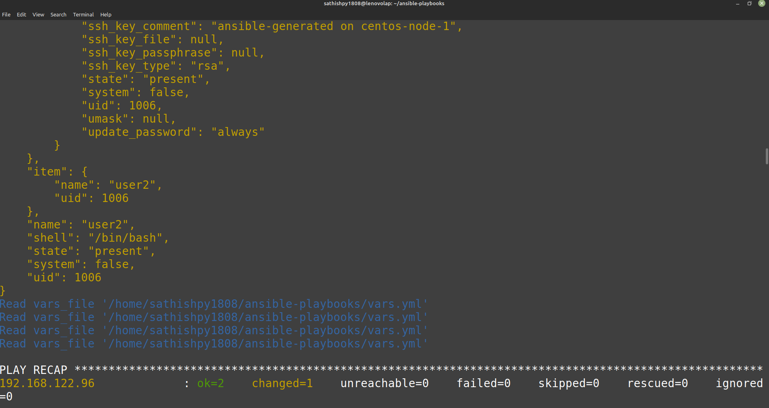Click the "ssh_key_comment" key text
769x408 pixels.
[139, 26]
